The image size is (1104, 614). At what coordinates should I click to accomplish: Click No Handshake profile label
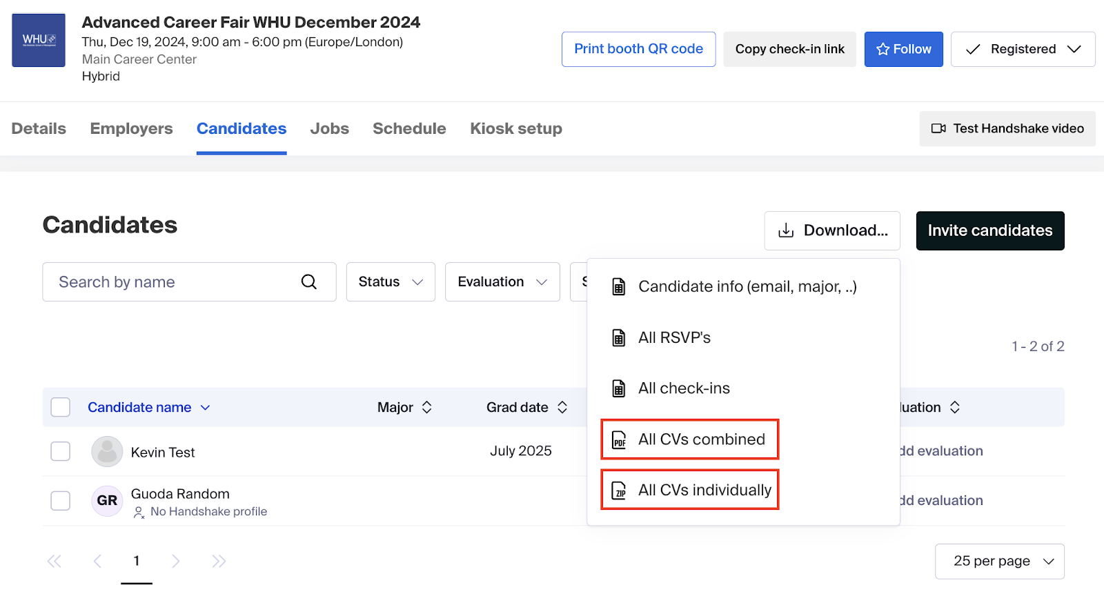click(208, 512)
